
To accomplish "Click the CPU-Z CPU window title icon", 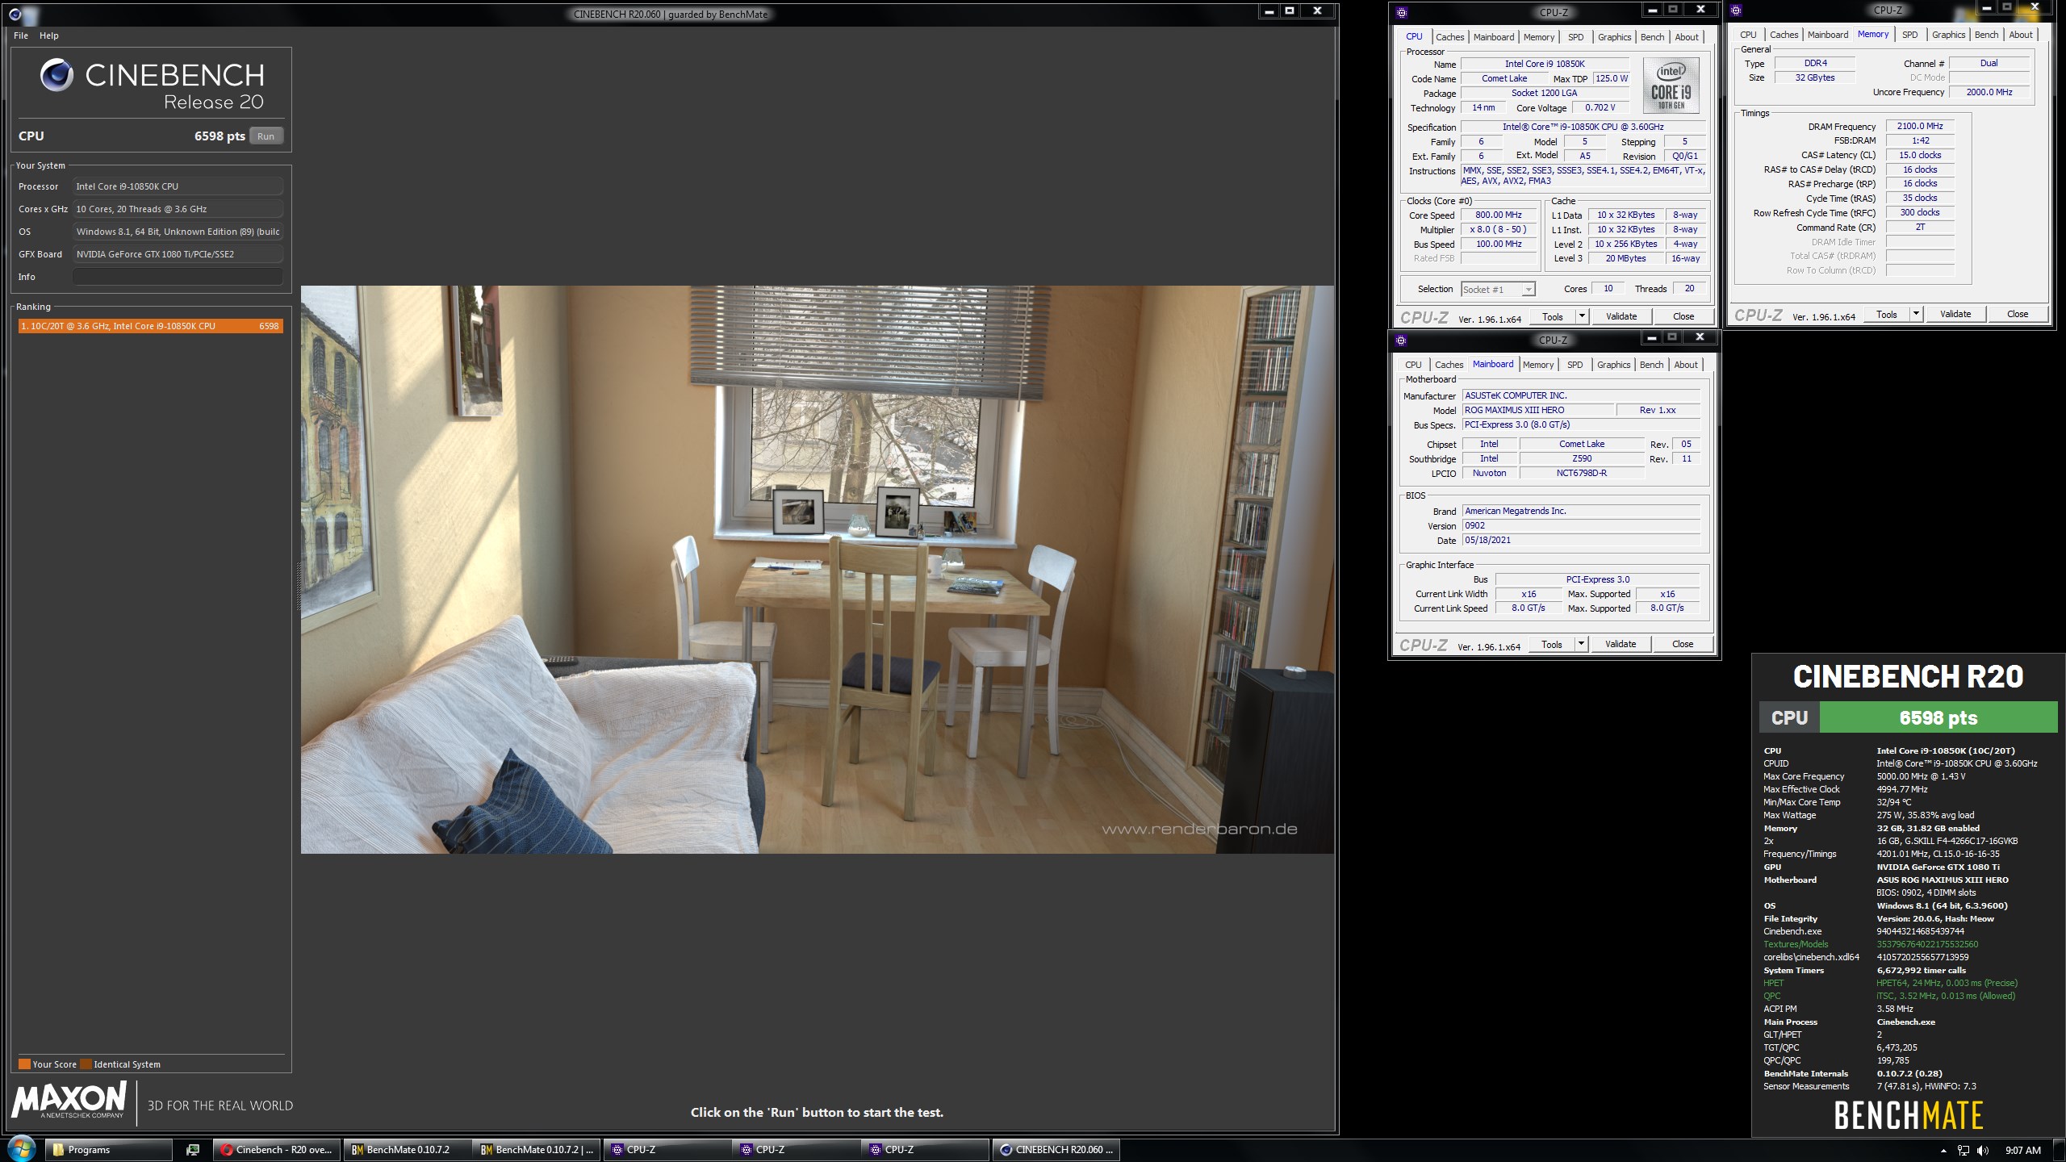I will [x=1401, y=12].
